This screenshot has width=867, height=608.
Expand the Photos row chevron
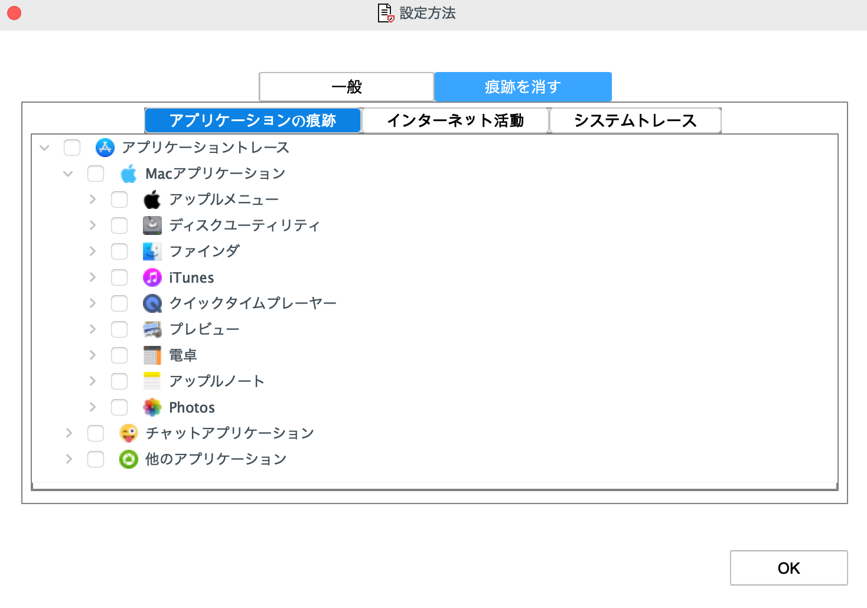click(93, 407)
